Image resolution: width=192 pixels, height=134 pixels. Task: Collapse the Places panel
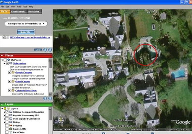tap(2, 56)
